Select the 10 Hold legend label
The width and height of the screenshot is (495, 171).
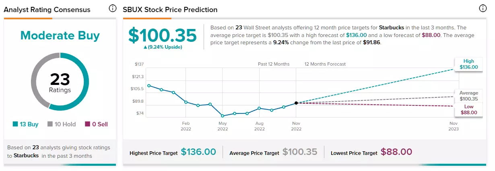(x=65, y=124)
